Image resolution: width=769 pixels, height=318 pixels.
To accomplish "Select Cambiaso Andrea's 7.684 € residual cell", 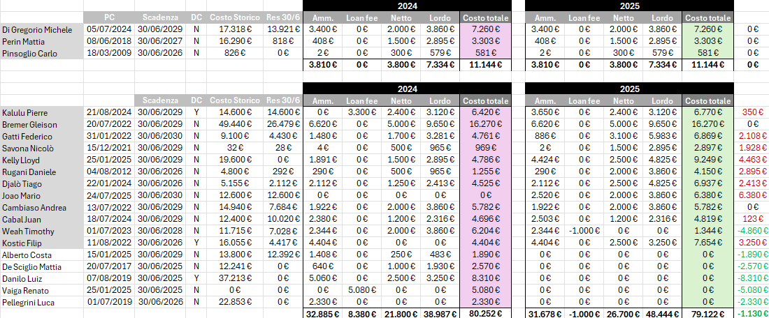I will [x=283, y=207].
